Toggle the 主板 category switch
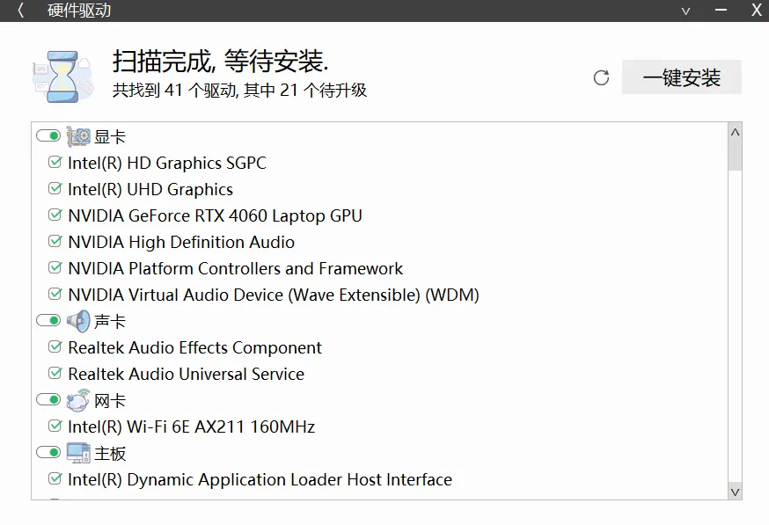 [x=48, y=453]
